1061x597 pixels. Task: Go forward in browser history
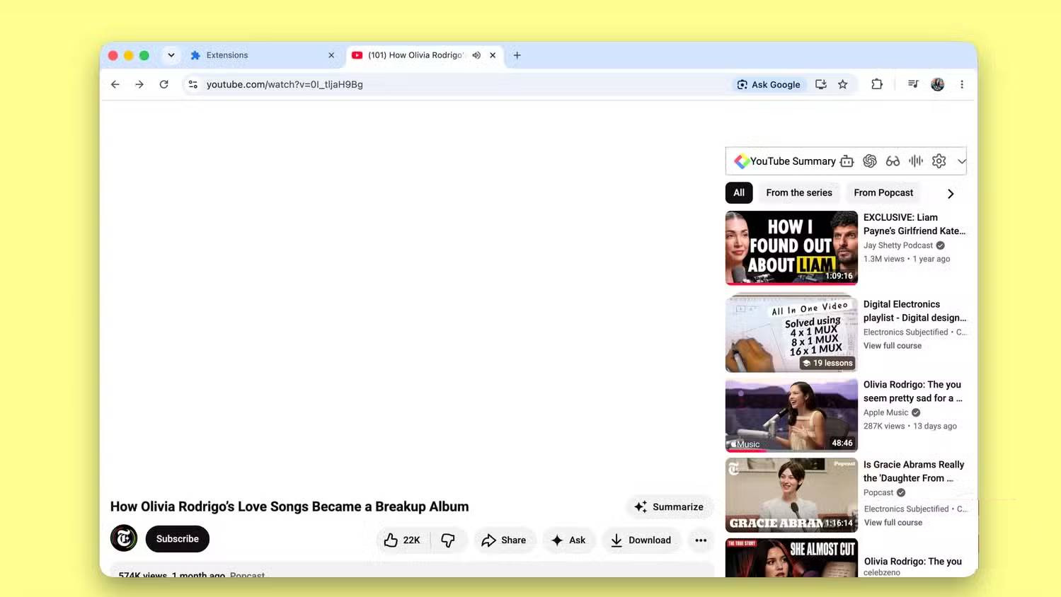pos(139,84)
